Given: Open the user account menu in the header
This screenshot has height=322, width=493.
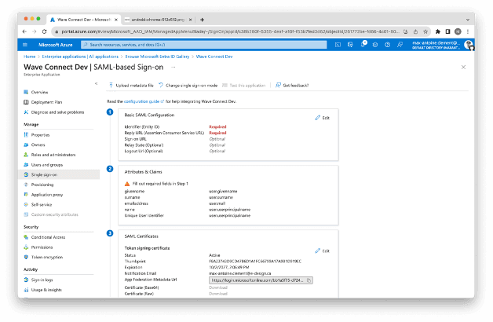Looking at the screenshot, I should [467, 46].
